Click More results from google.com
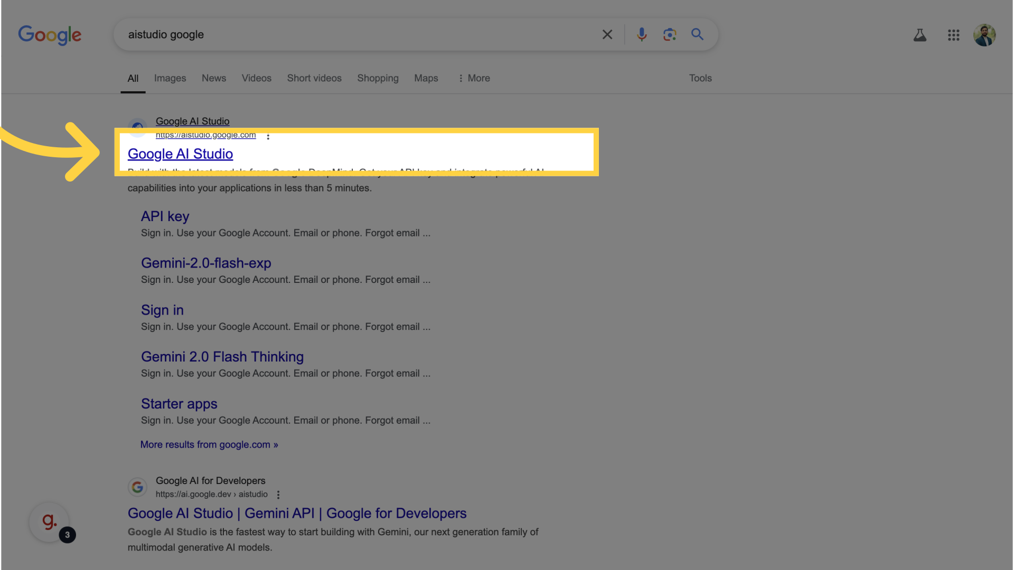The image size is (1014, 570). (x=209, y=445)
